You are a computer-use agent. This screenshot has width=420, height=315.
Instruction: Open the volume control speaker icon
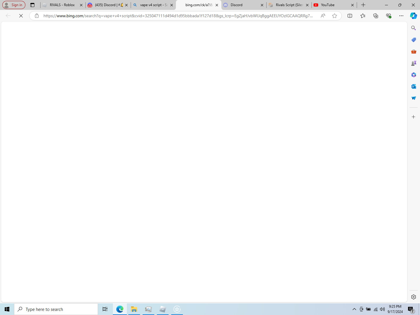point(382,309)
